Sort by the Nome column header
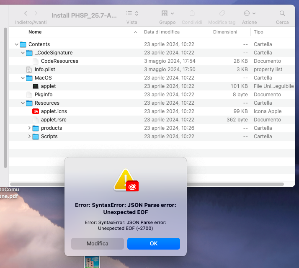The height and width of the screenshot is (268, 299). pos(35,32)
